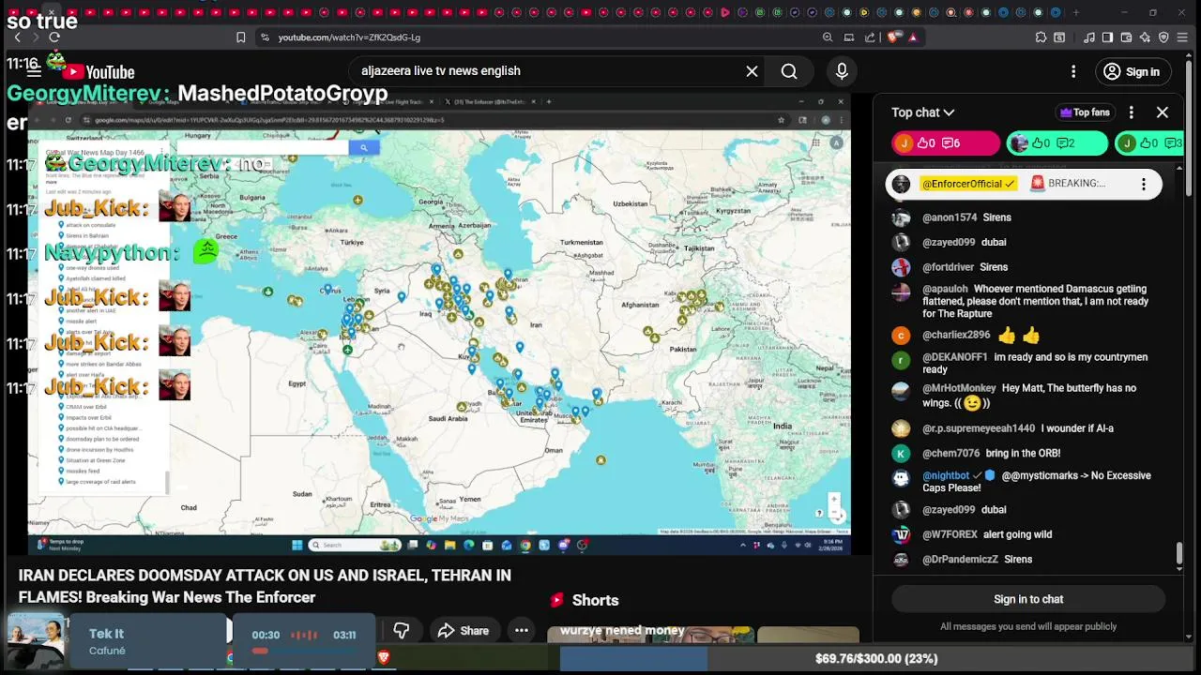Click the cyan reaction chip with avatar
1201x675 pixels.
coord(1057,143)
